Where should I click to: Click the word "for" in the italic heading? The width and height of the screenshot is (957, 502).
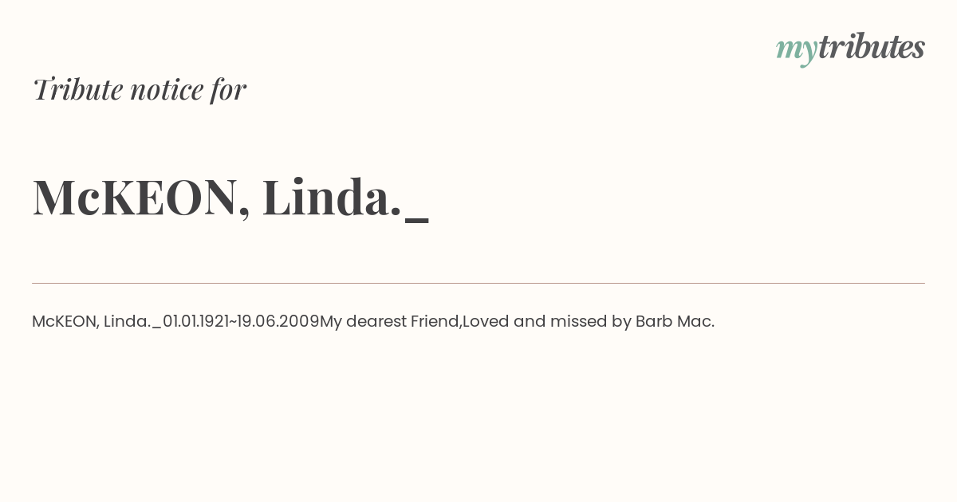[x=228, y=89]
